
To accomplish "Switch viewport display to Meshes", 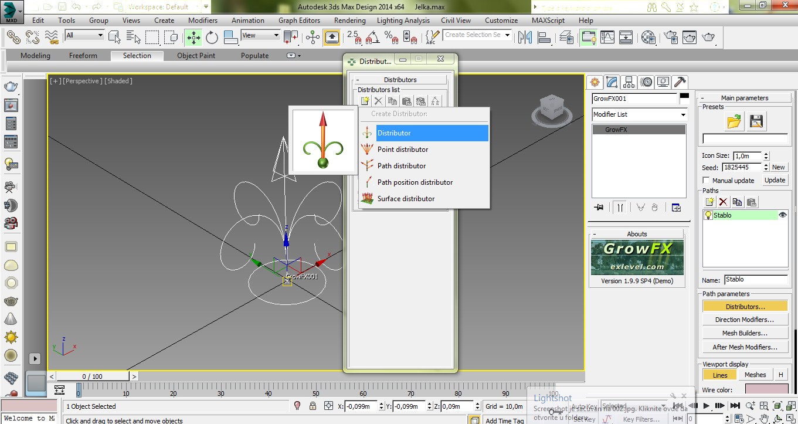I will (x=755, y=375).
